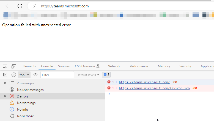Create a live expression with eye icon
Image resolution: width=214 pixels, height=121 pixels.
point(35,75)
